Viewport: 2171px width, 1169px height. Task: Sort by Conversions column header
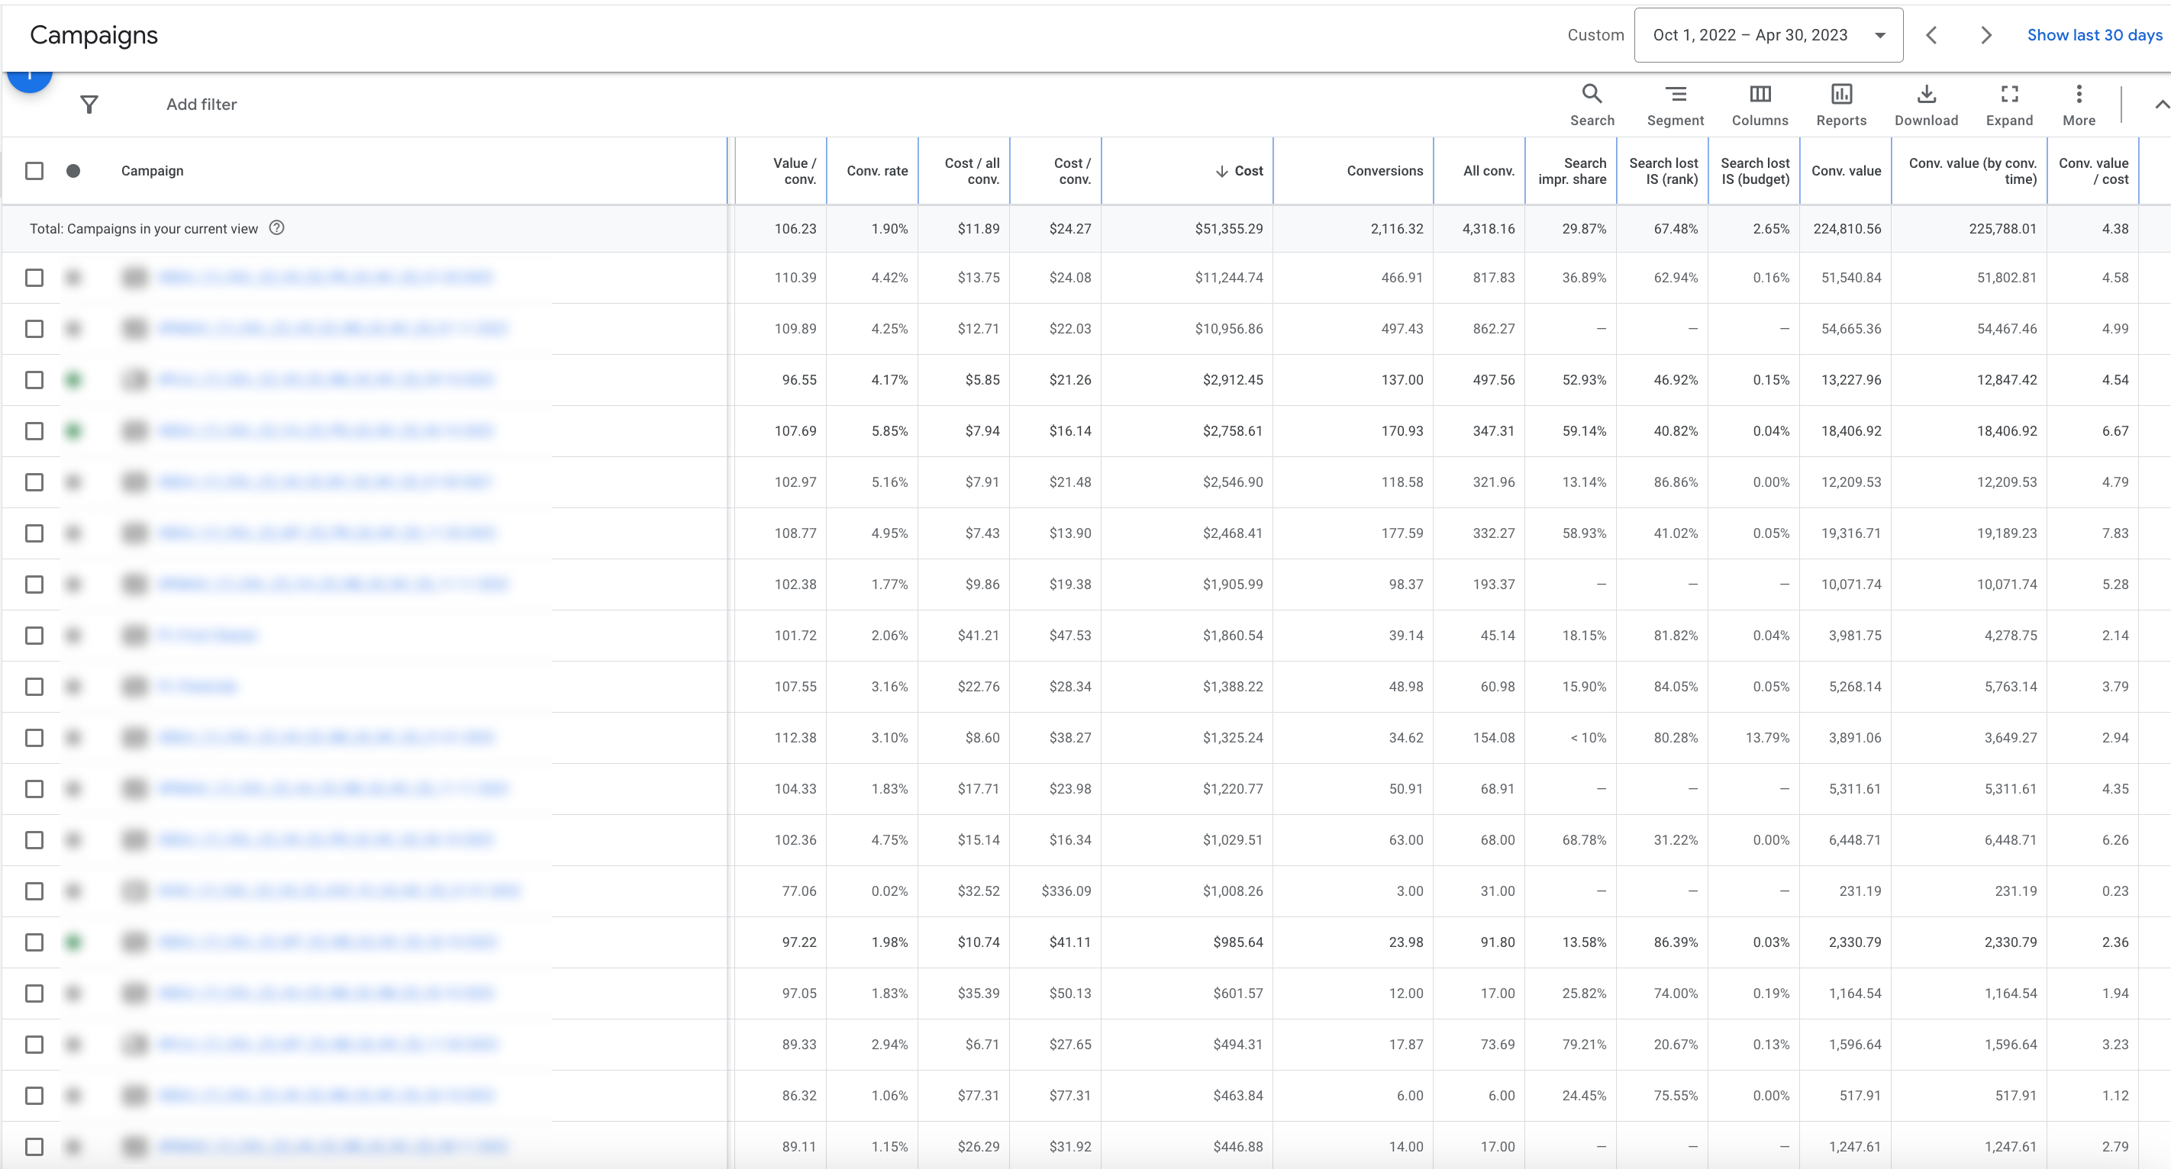[x=1384, y=171]
